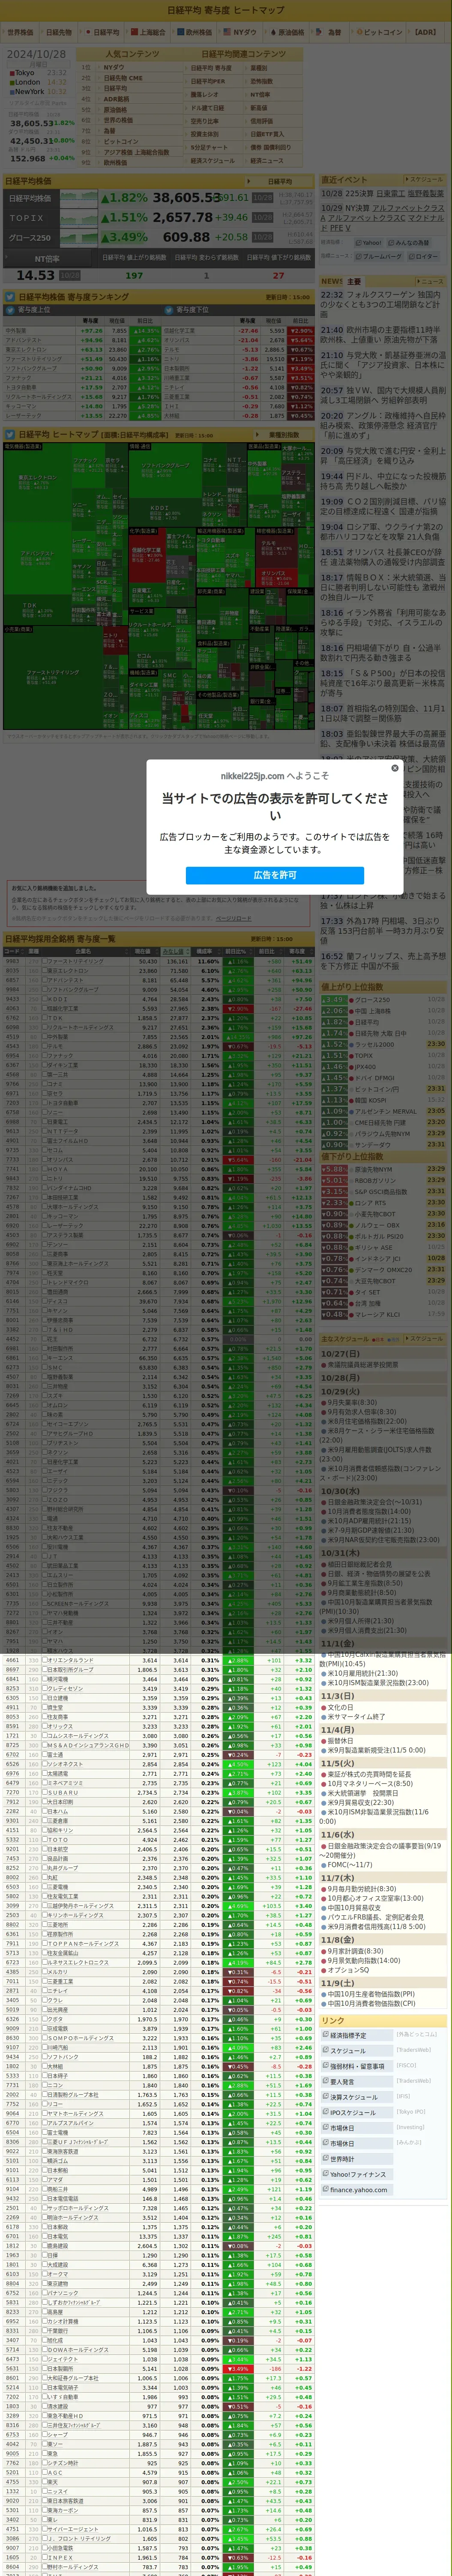Open news headline 22:32 フォルクスワーゲン
452x2576 pixels.
coord(383,305)
